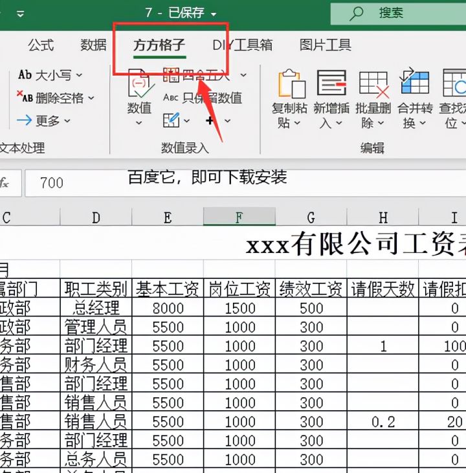Image resolution: width=466 pixels, height=473 pixels.
Task: Expand grid pencil icon dropdown
Action: 187,120
